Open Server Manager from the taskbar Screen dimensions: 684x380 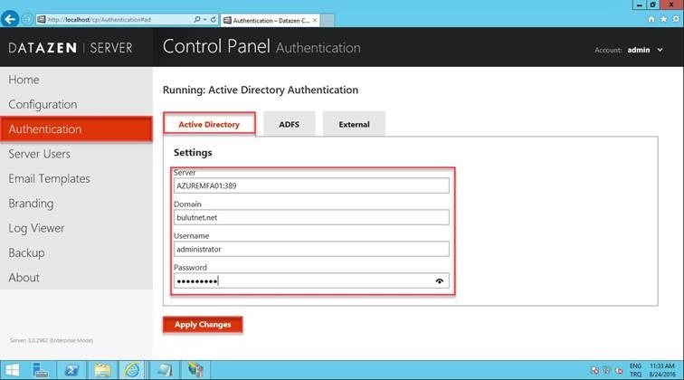coord(41,370)
